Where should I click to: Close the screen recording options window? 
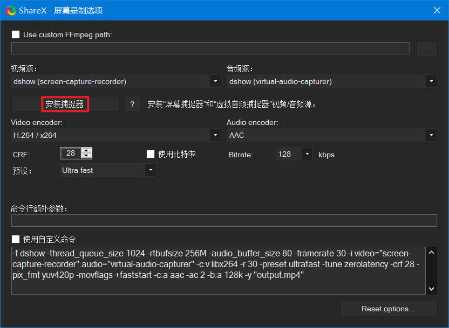pyautogui.click(x=436, y=10)
